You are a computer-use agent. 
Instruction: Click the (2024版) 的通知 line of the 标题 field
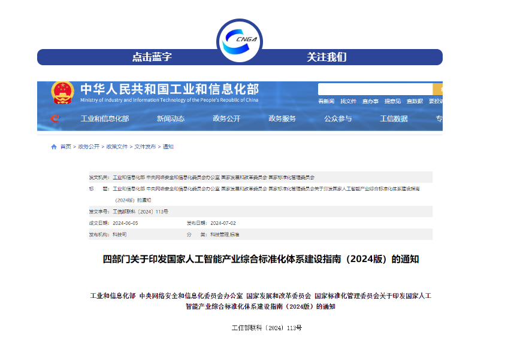click(133, 200)
